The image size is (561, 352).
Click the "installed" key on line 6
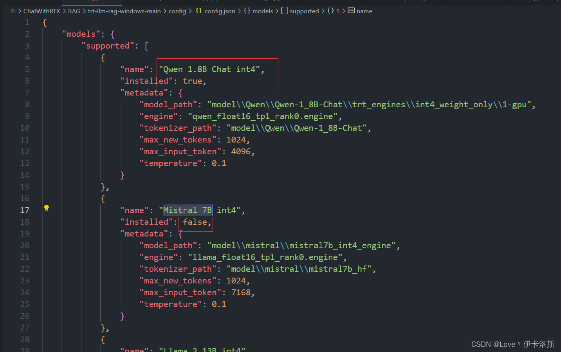pos(146,81)
